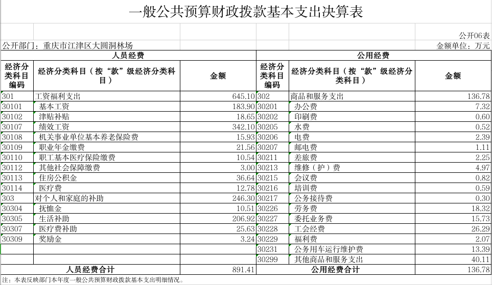This screenshot has width=492, height=285.
Task: Click the 绩效工资 cell
Action: 107,127
